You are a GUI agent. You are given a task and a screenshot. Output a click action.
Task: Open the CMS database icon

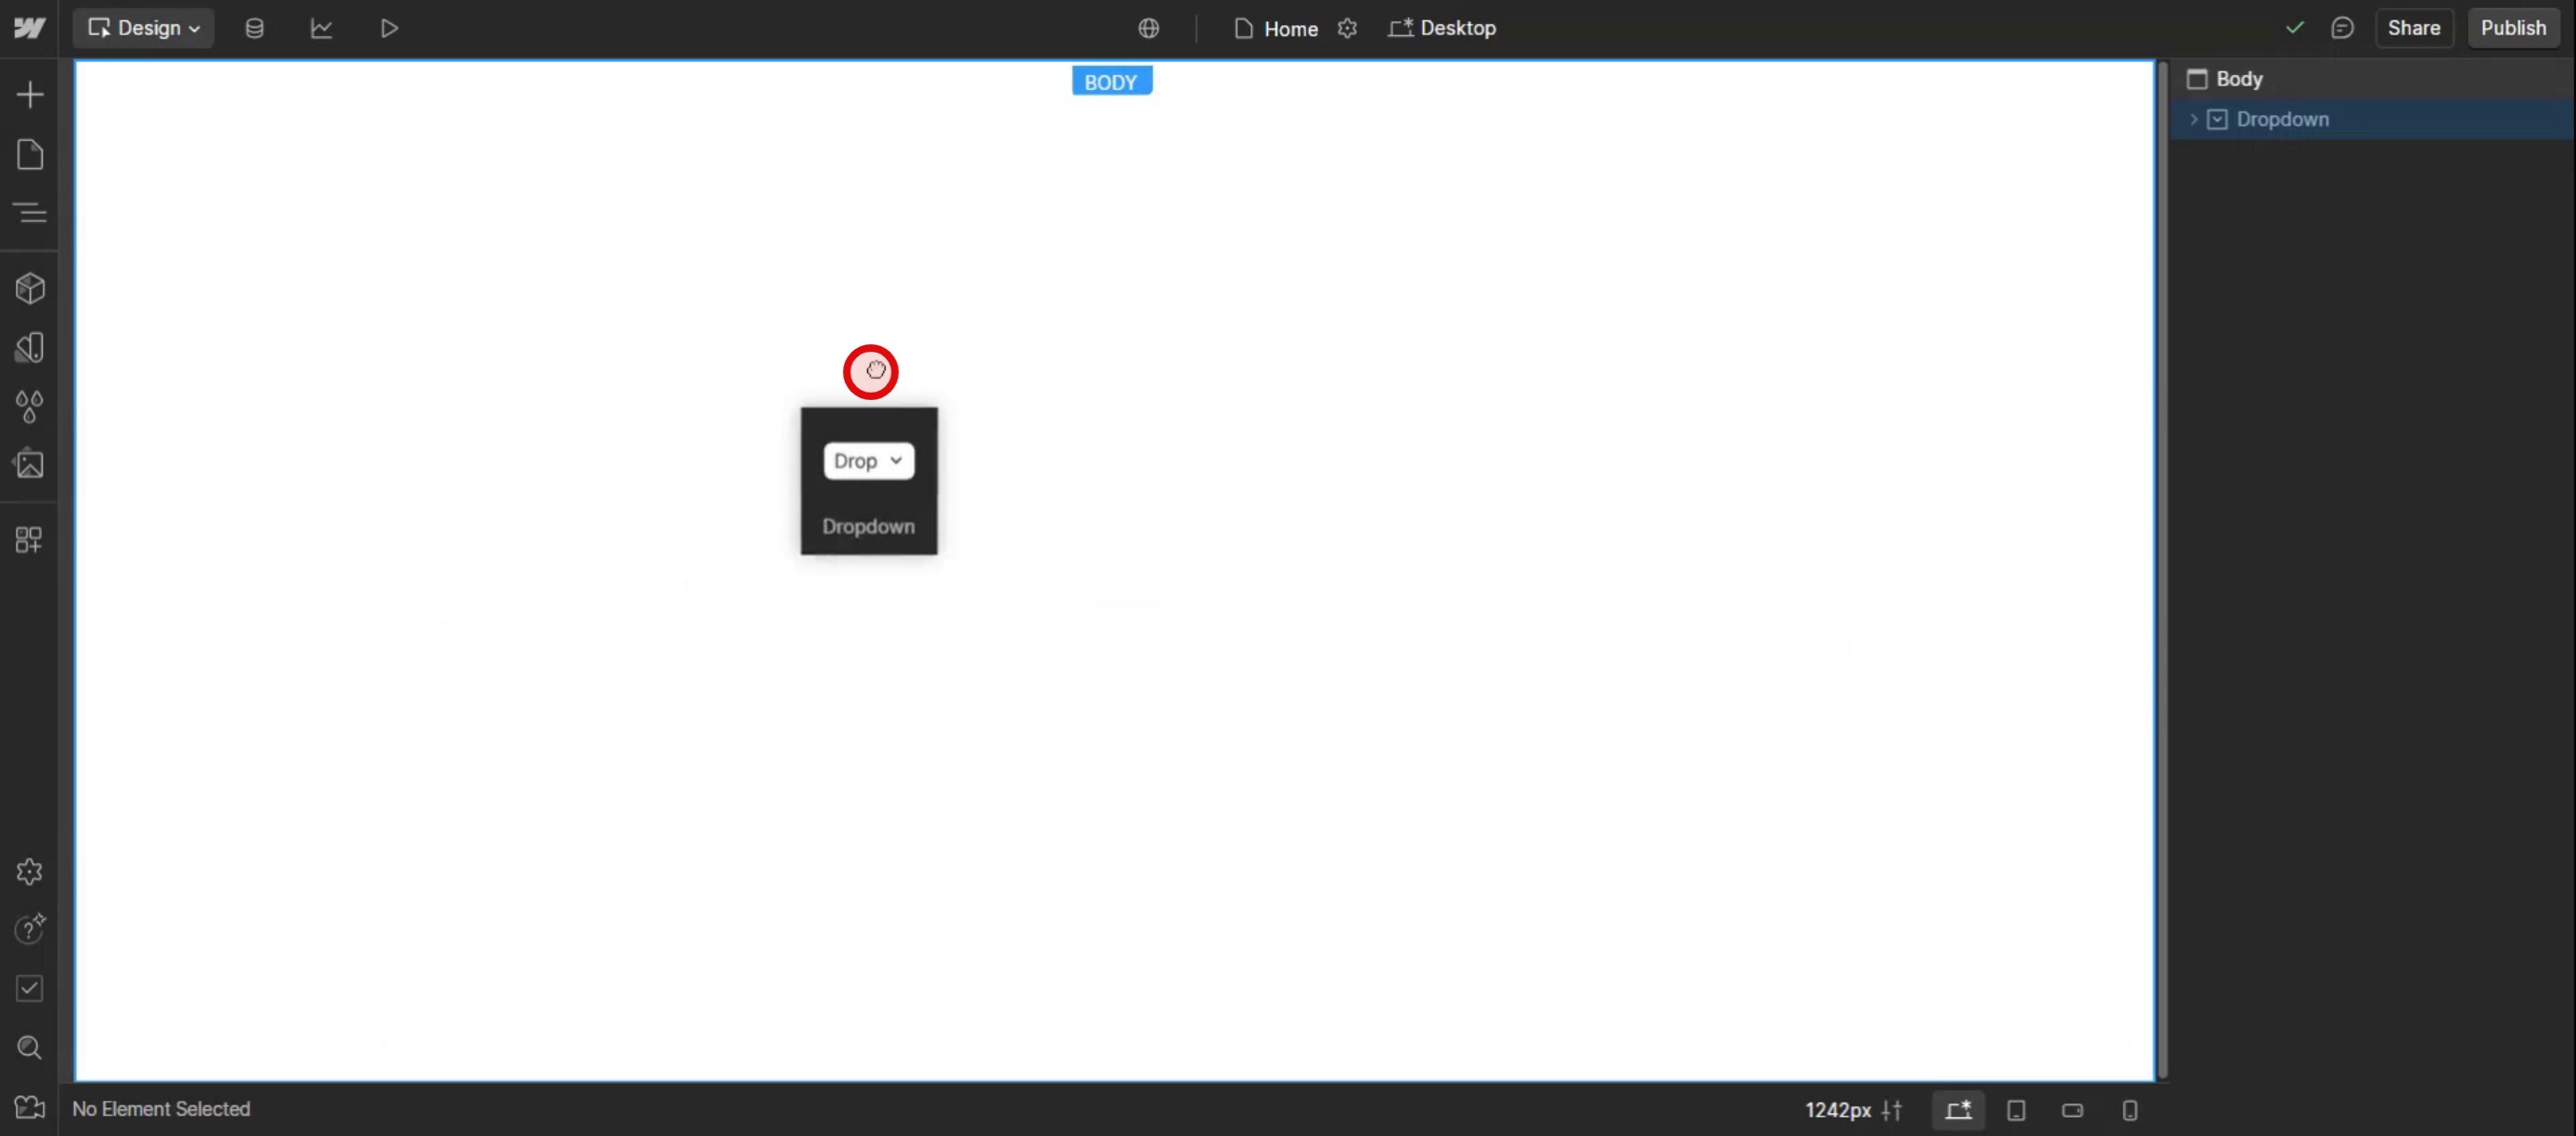[x=254, y=28]
